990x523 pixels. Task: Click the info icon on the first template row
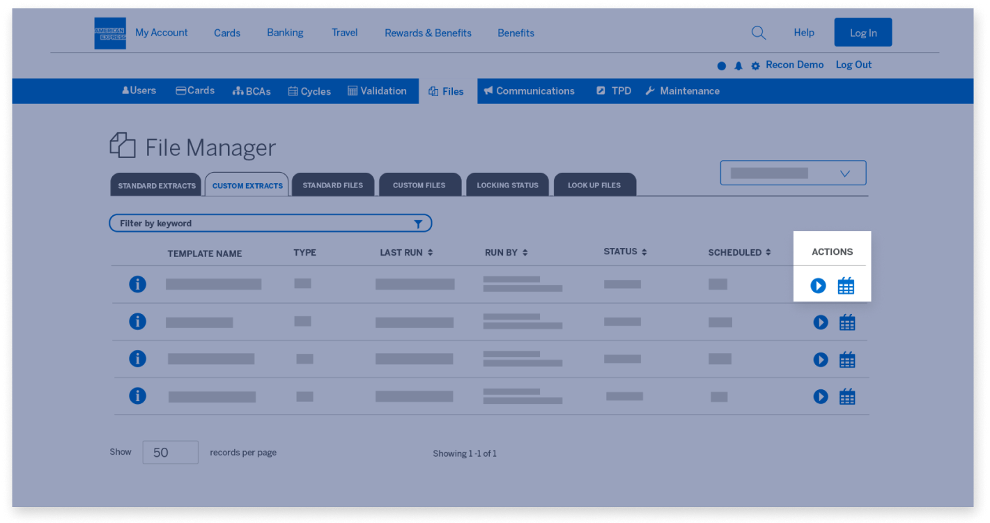click(x=137, y=284)
